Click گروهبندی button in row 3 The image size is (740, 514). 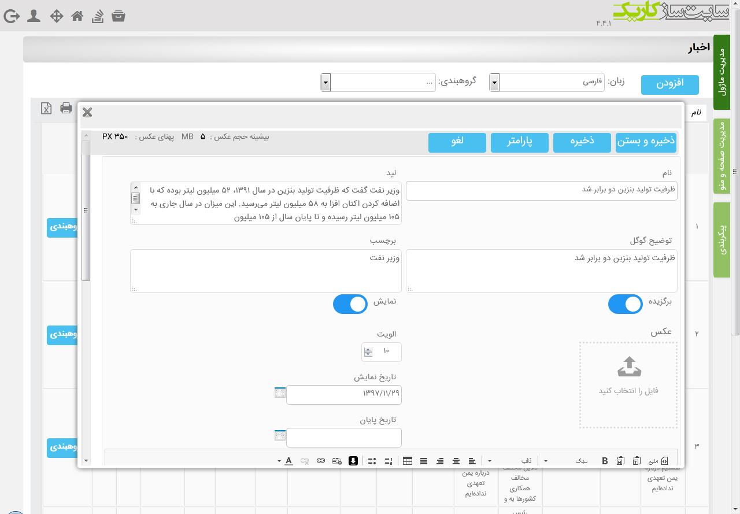point(62,447)
